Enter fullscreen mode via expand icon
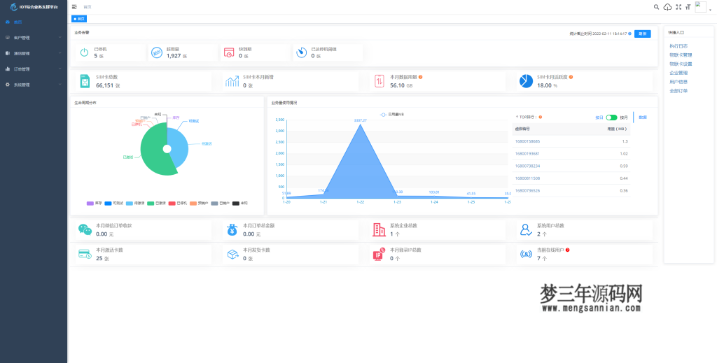Screen dimensions: 717x363 [x=678, y=7]
